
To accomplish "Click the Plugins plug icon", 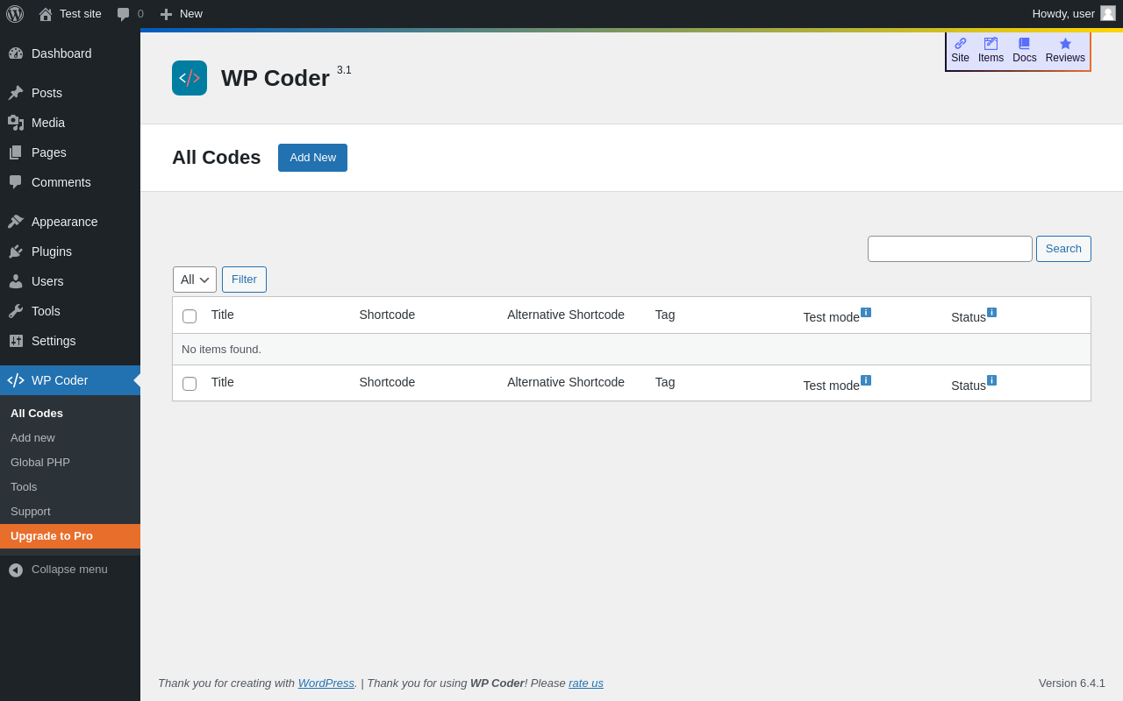I will (16, 251).
